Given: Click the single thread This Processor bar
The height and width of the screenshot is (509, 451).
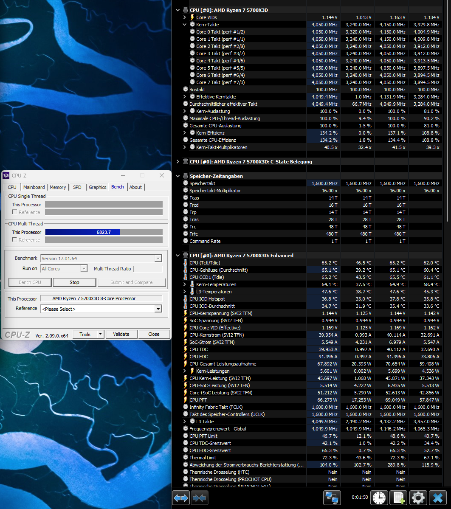Looking at the screenshot, I should click(104, 205).
